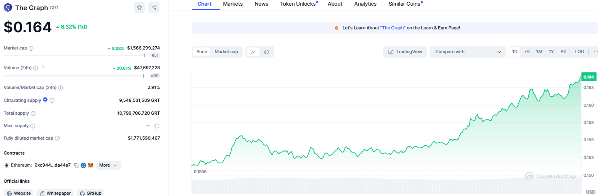The height and width of the screenshot is (196, 598).
Task: Copy the Ethereum contract address
Action: (76, 165)
